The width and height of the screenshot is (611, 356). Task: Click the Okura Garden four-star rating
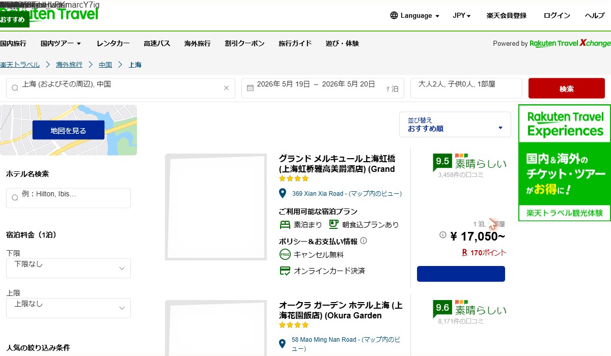(294, 325)
